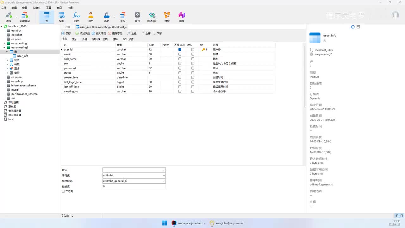This screenshot has height=228, width=405.
Task: Enable not-null checkbox for password field
Action: click(x=180, y=68)
